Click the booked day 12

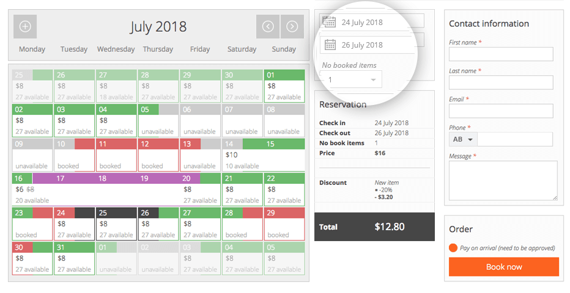click(158, 155)
